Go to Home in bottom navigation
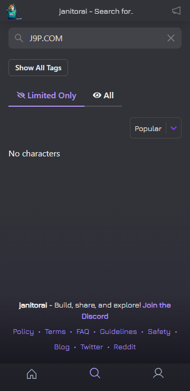Image resolution: width=190 pixels, height=391 pixels. [32, 374]
